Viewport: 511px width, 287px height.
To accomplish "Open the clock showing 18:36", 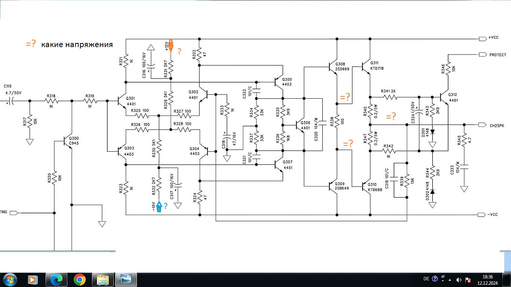I will pos(487,279).
